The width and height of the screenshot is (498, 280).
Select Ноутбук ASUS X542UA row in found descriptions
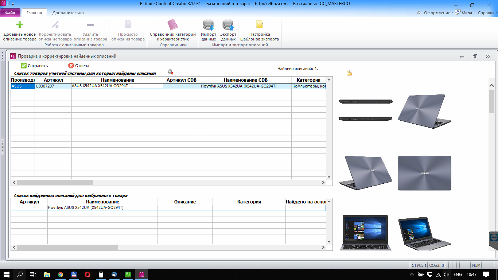point(168,208)
